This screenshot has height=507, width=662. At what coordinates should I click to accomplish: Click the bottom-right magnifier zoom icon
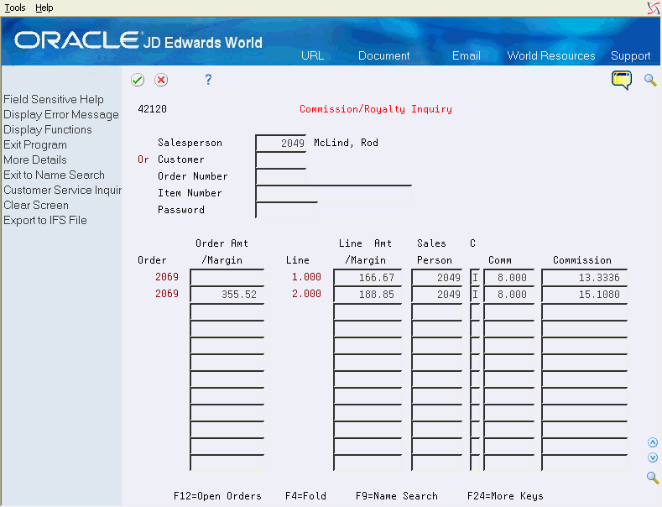[x=653, y=478]
